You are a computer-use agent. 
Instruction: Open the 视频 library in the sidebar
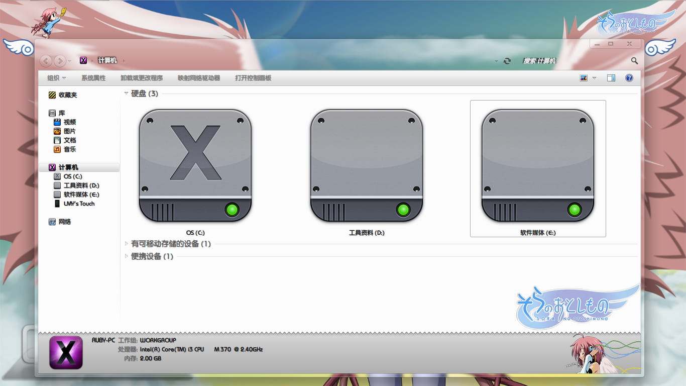click(x=70, y=122)
